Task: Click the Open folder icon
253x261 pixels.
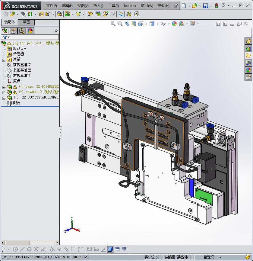Action: click(x=194, y=6)
